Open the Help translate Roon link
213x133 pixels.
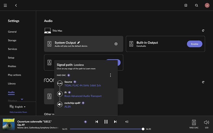[18, 112]
